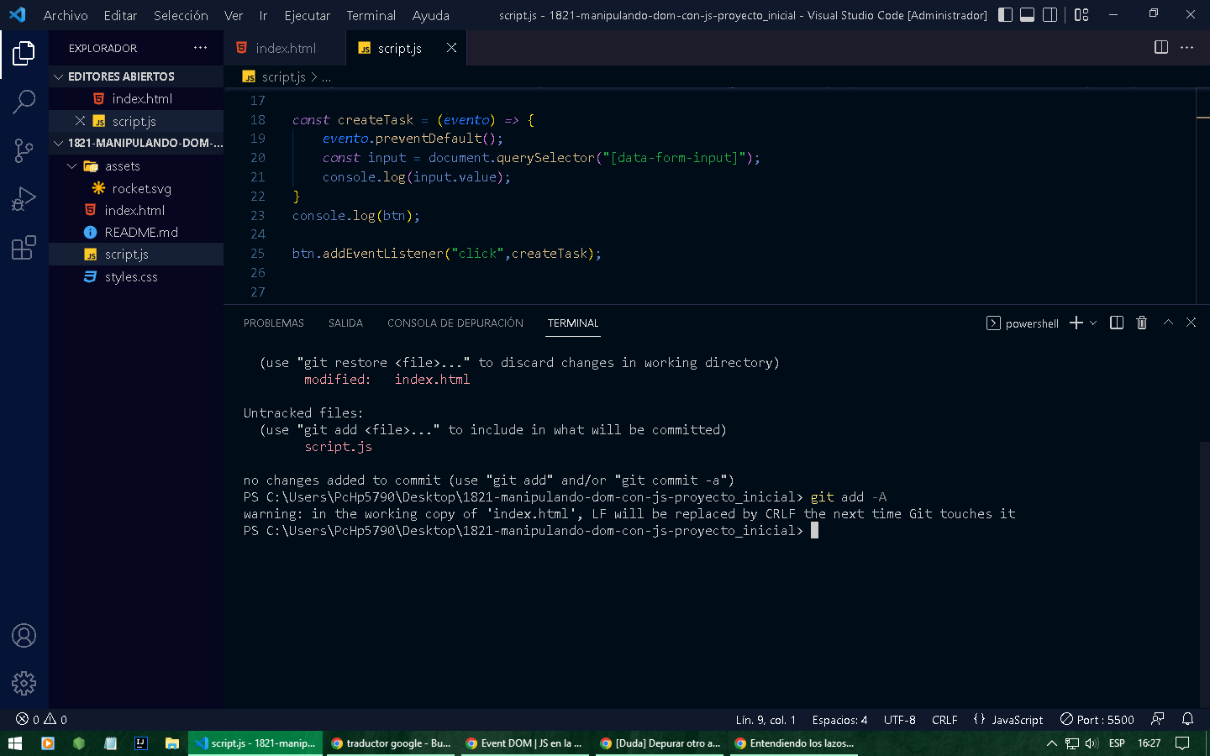This screenshot has height=756, width=1210.
Task: Kill the terminal with trash icon
Action: point(1141,323)
